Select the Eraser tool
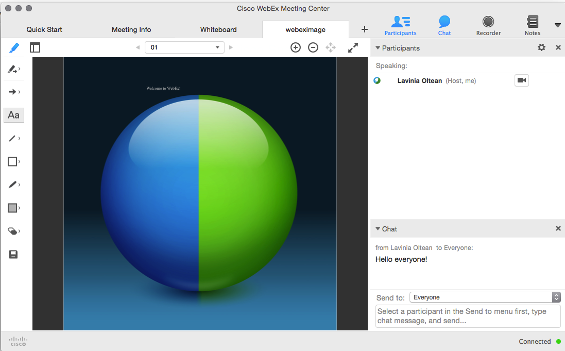 pyautogui.click(x=13, y=231)
